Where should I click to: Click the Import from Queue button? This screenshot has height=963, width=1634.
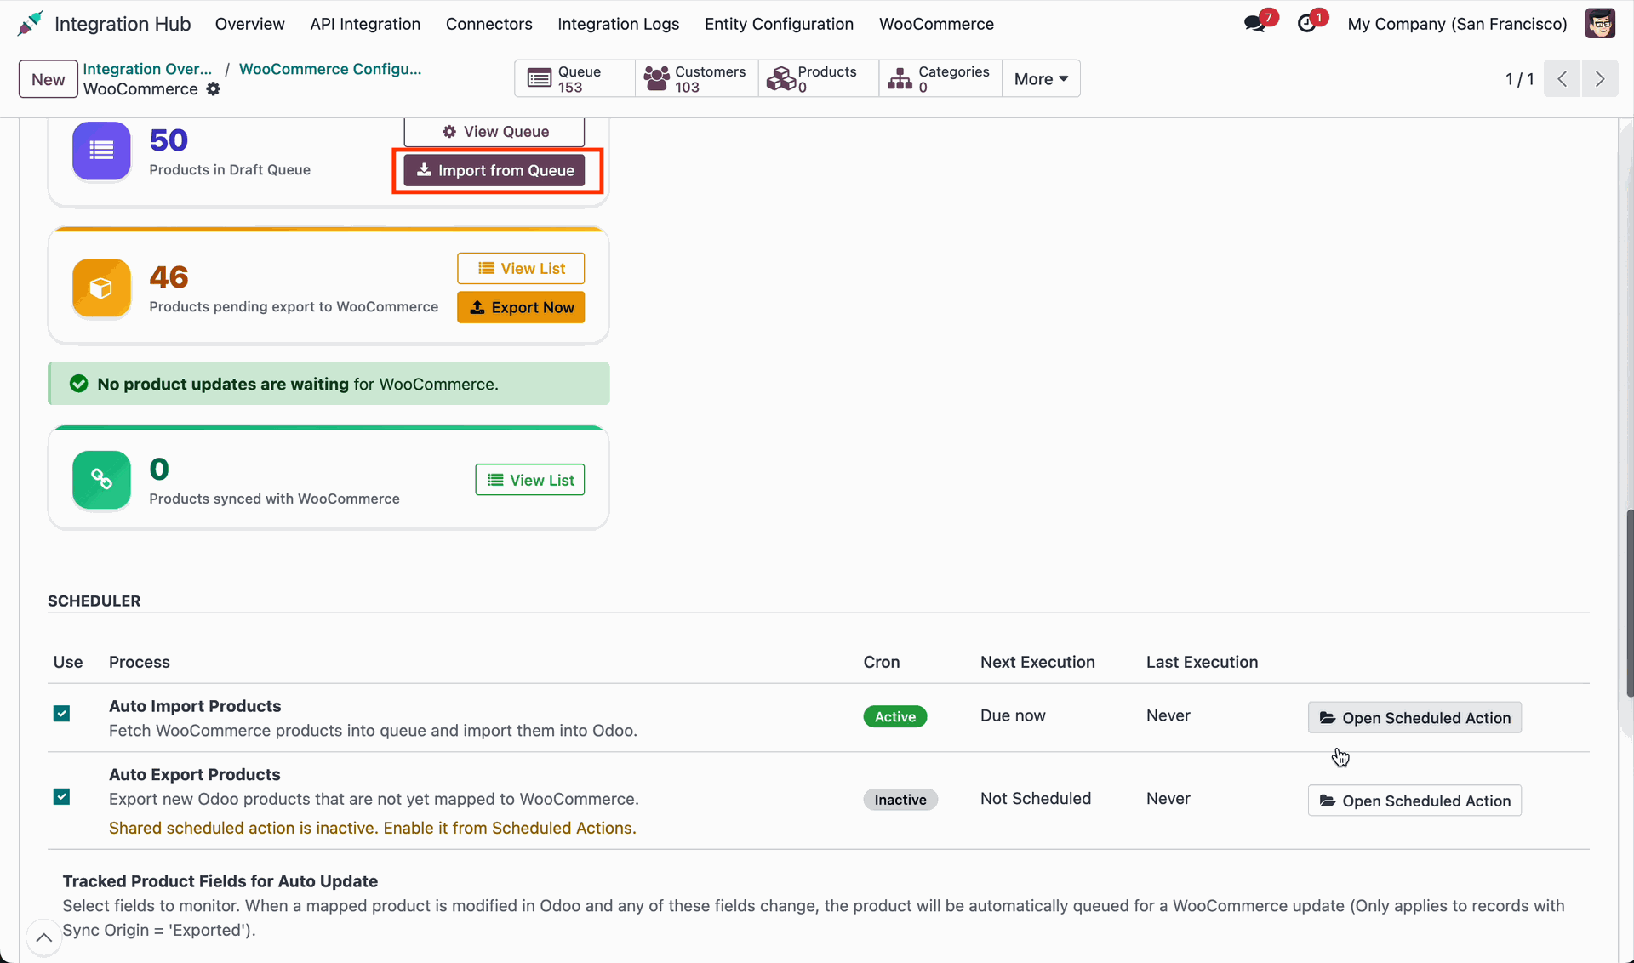click(494, 170)
